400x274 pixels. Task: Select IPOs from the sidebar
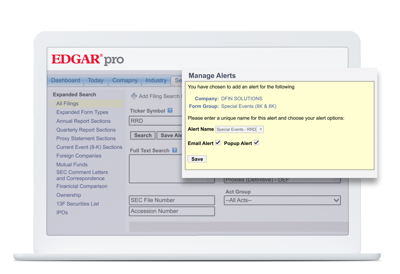pyautogui.click(x=62, y=212)
